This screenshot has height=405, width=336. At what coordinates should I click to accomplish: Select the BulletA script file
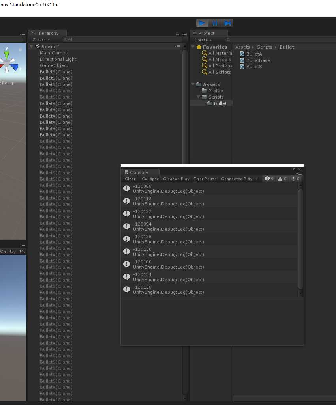click(254, 54)
